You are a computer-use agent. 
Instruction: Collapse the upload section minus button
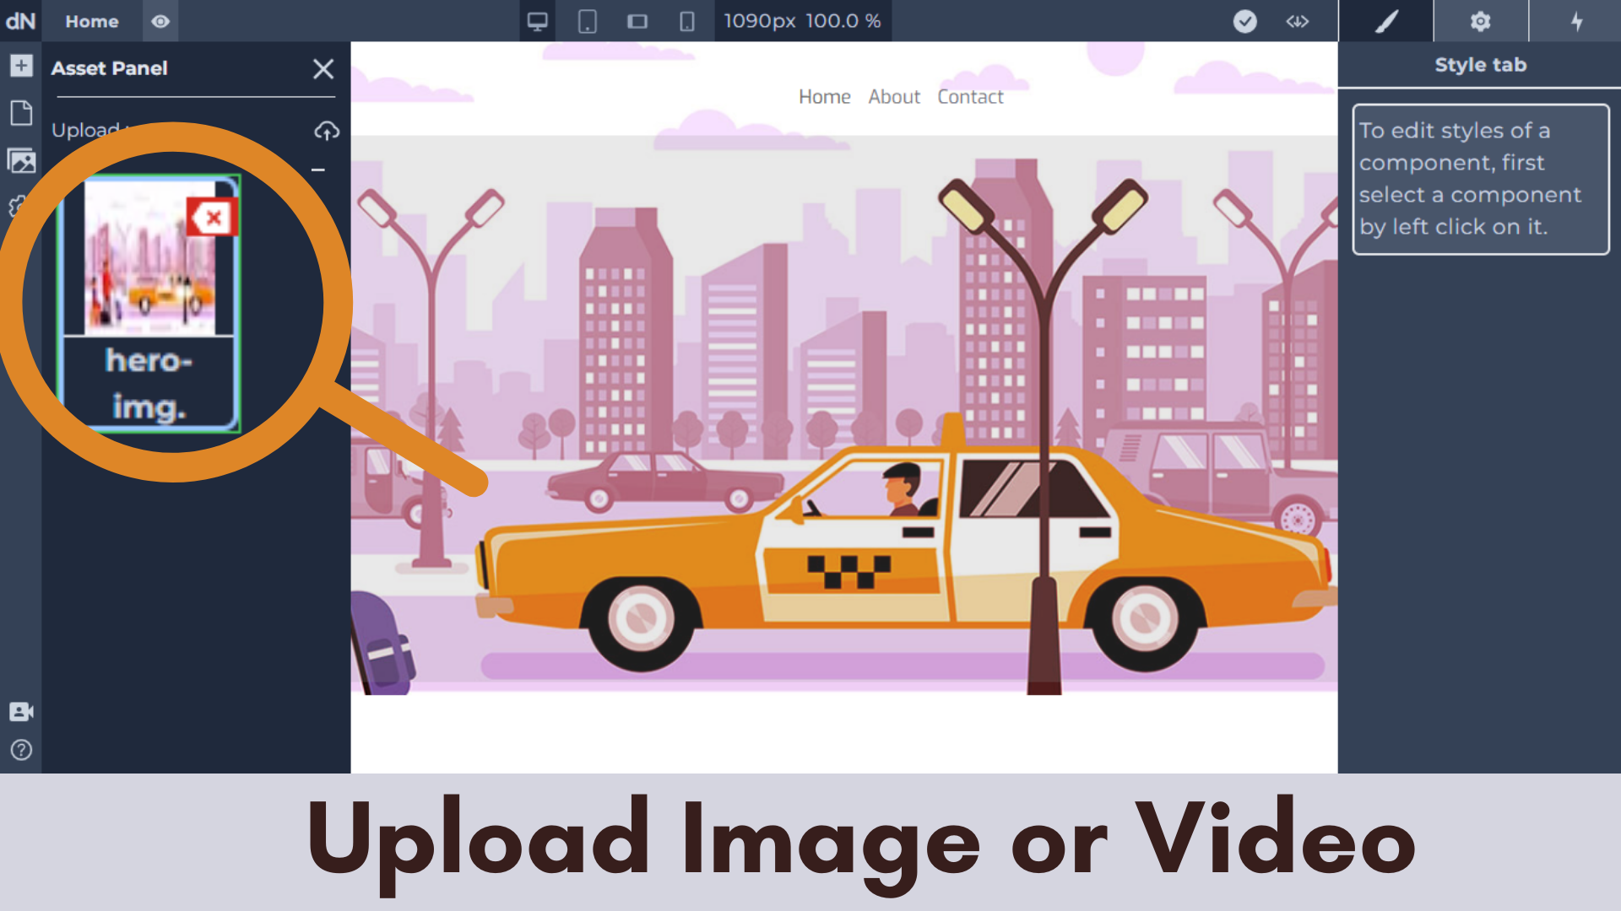pos(318,170)
